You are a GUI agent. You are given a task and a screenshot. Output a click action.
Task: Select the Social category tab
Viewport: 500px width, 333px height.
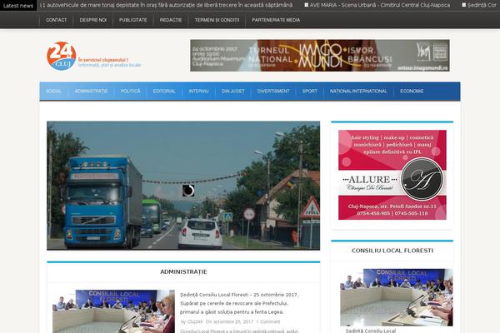pos(53,91)
